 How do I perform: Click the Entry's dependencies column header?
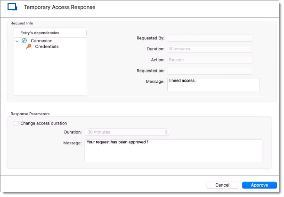(50, 33)
